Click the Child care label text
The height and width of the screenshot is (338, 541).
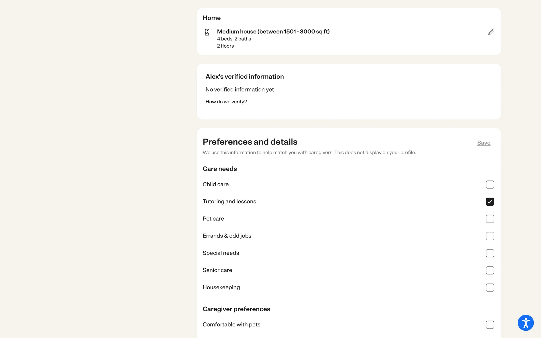[x=216, y=184]
